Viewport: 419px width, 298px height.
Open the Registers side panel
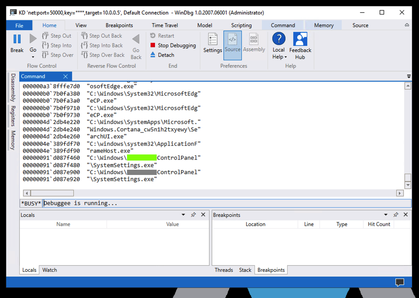point(13,116)
